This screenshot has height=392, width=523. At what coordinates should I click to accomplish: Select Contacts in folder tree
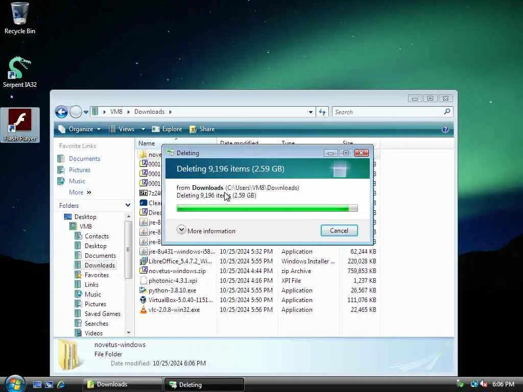click(x=92, y=236)
